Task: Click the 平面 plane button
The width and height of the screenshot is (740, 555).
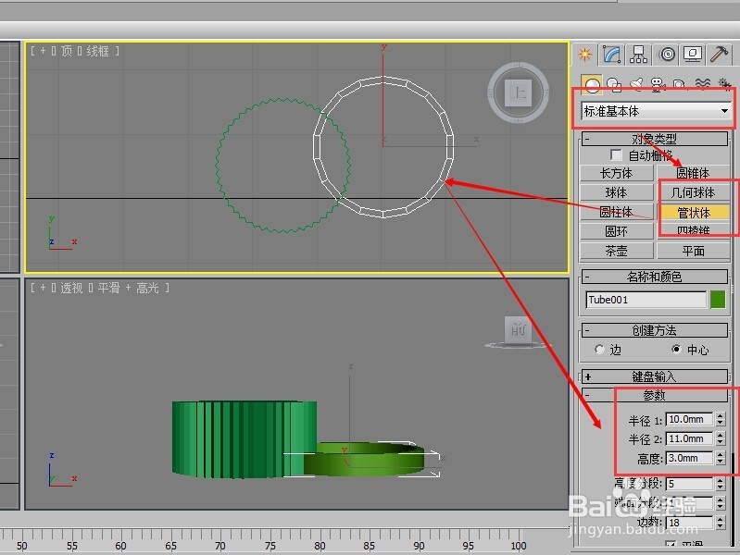Action: [x=693, y=251]
